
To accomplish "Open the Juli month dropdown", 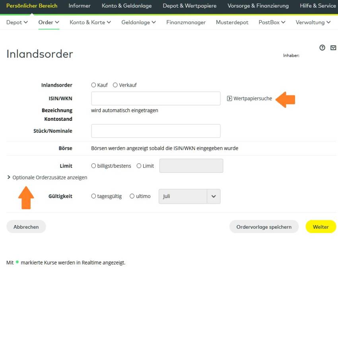I will 189,196.
